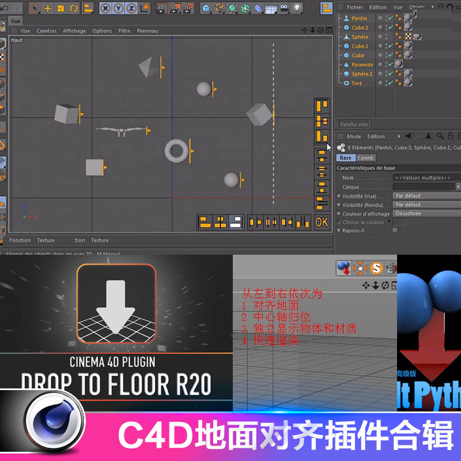
Task: Align objects to vertical centers button
Action: click(x=322, y=121)
